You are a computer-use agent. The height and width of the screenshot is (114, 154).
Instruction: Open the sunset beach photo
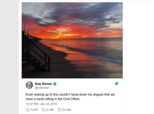pyautogui.click(x=72, y=40)
